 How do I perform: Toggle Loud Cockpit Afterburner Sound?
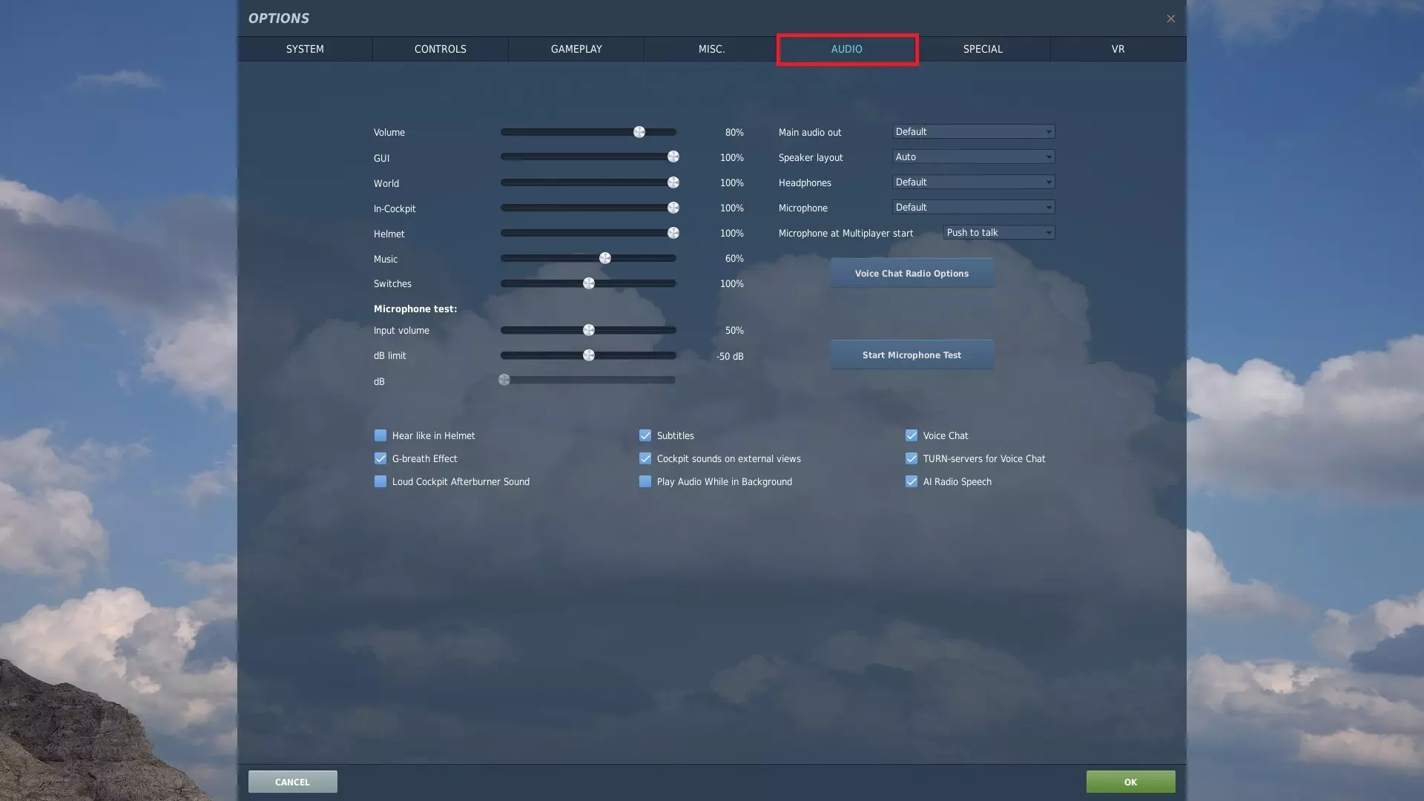pyautogui.click(x=380, y=481)
